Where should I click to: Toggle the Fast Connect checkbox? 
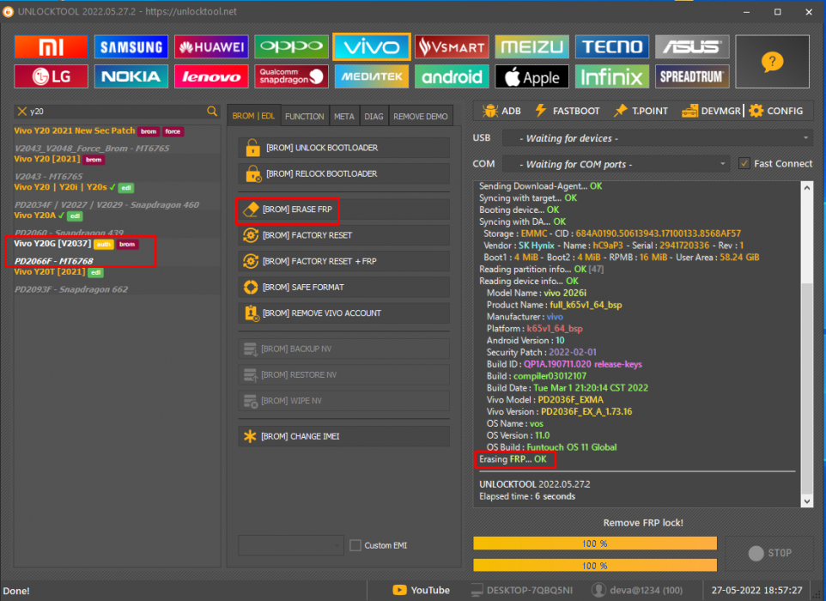click(x=744, y=163)
